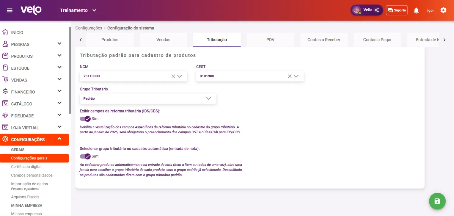Switch to the Contas a Receber tab
This screenshot has height=216, width=454.
(x=324, y=40)
